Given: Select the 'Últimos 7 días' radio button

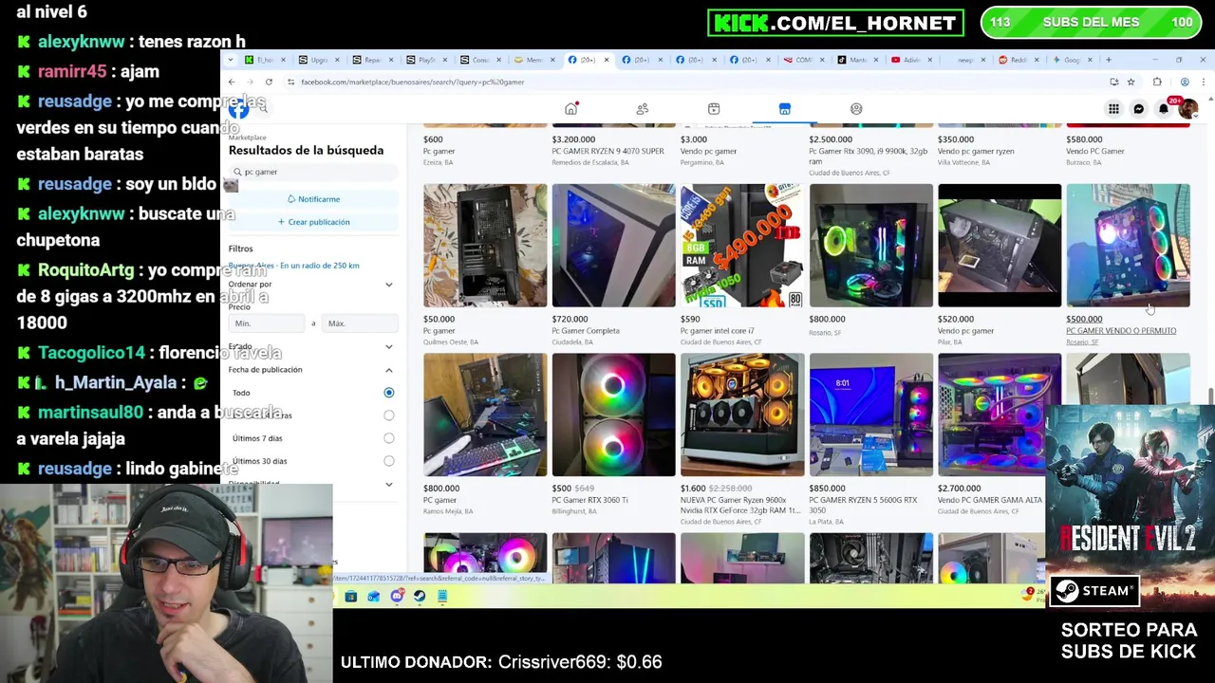Looking at the screenshot, I should [388, 438].
